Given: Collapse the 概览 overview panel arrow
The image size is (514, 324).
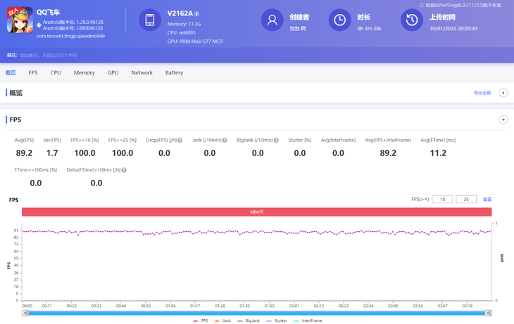Looking at the screenshot, I should click(x=503, y=93).
